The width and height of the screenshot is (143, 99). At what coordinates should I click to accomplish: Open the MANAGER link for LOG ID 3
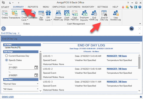[x=117, y=82]
